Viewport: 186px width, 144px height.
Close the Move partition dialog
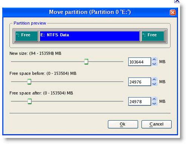[172, 12]
